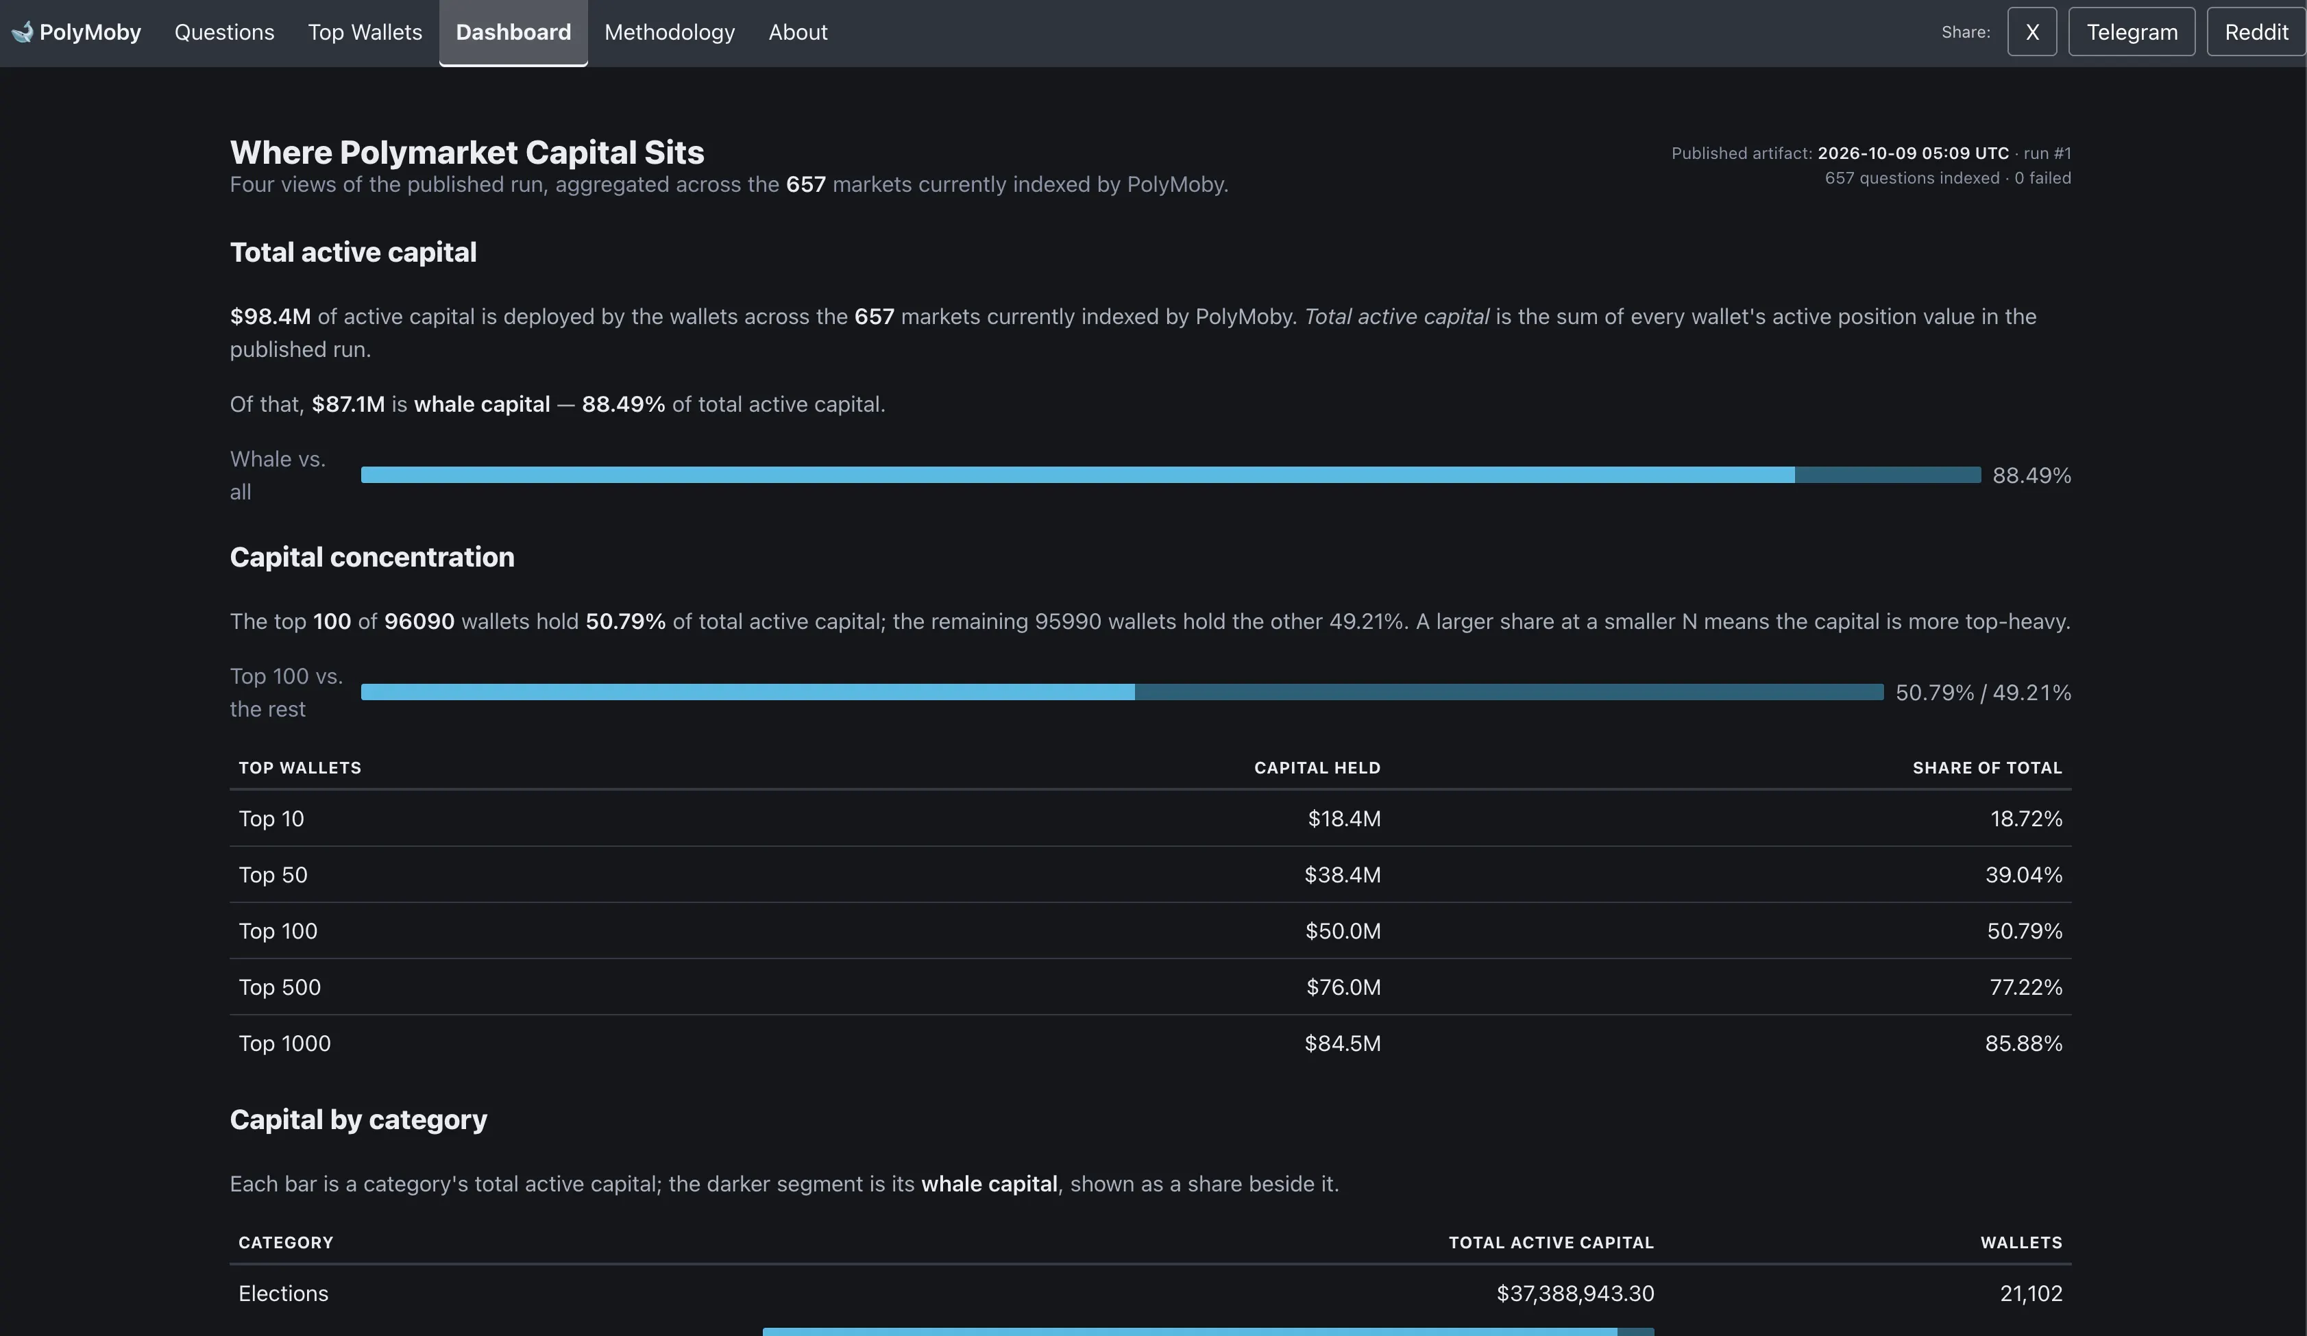This screenshot has height=1336, width=2307.
Task: Open the Methodology page
Action: [x=669, y=32]
